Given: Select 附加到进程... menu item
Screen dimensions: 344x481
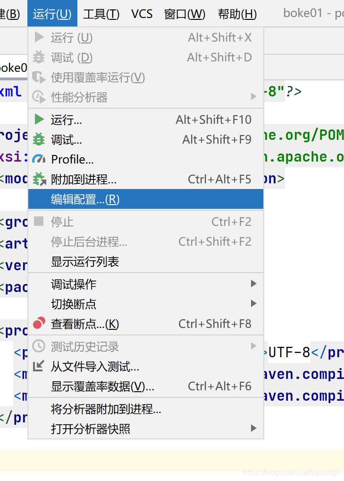Looking at the screenshot, I should pyautogui.click(x=146, y=179).
